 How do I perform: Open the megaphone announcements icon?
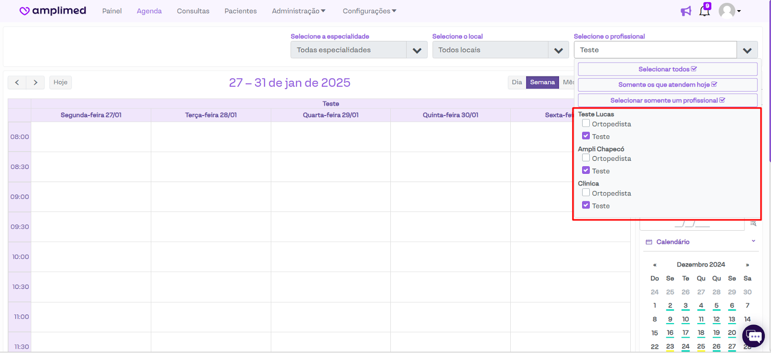click(x=686, y=11)
